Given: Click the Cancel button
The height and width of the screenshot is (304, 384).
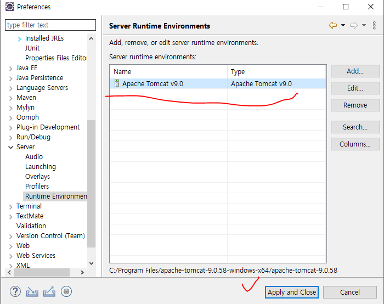Looking at the screenshot, I should (350, 292).
